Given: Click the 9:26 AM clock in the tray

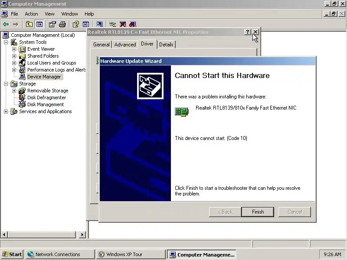Looking at the screenshot, I should click(332, 254).
